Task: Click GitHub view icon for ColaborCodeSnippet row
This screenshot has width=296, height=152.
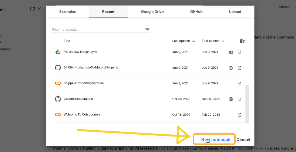Action: [x=231, y=99]
